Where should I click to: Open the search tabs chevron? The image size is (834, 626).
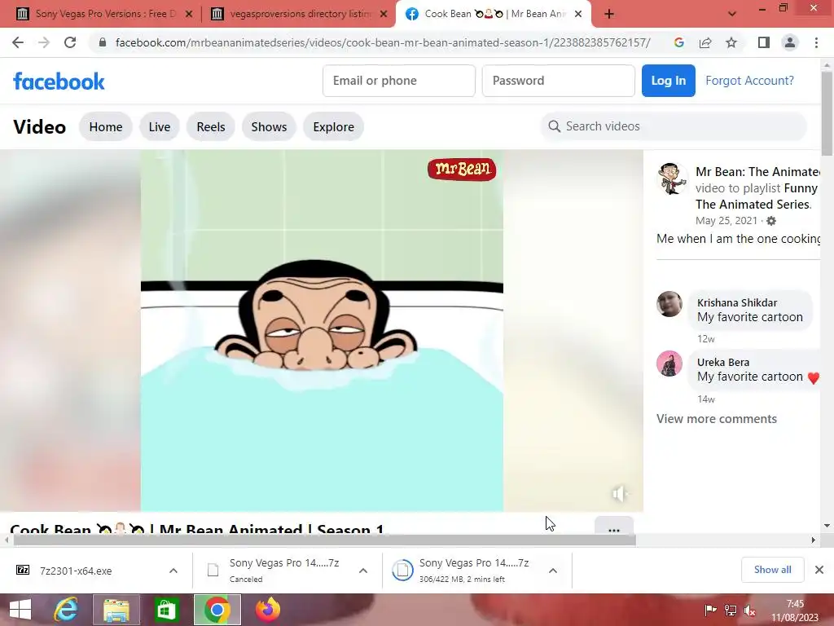732,15
